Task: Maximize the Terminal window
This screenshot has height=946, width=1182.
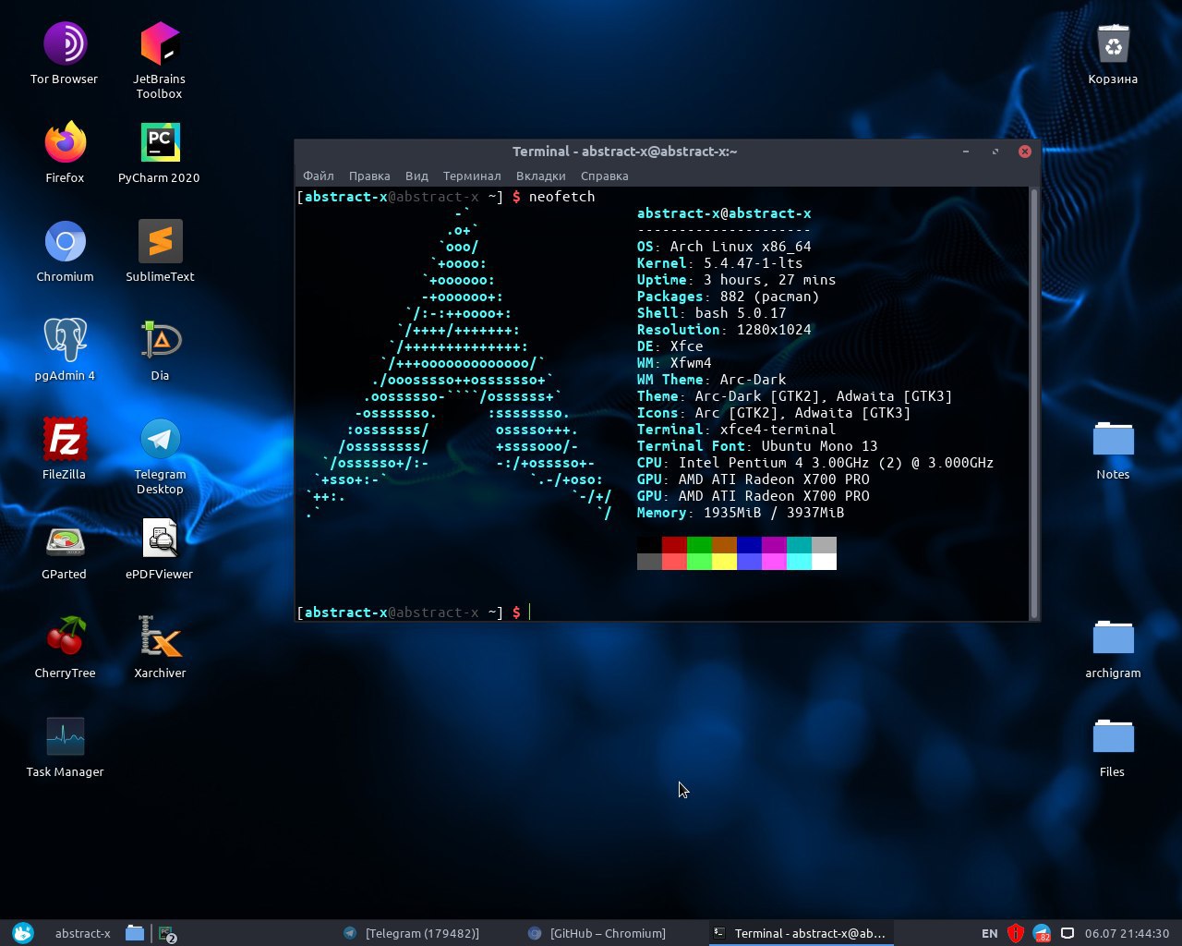Action: (995, 152)
